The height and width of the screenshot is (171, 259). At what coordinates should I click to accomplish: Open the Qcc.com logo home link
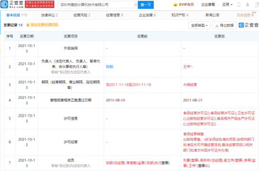tap(12, 5)
